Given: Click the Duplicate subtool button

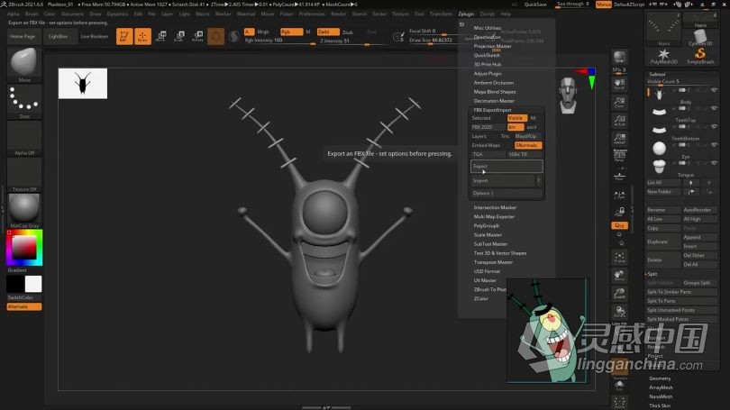Looking at the screenshot, I should click(x=663, y=242).
